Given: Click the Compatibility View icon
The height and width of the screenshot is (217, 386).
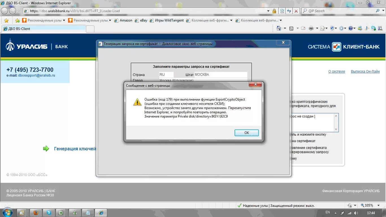Looking at the screenshot, I should (282, 11).
